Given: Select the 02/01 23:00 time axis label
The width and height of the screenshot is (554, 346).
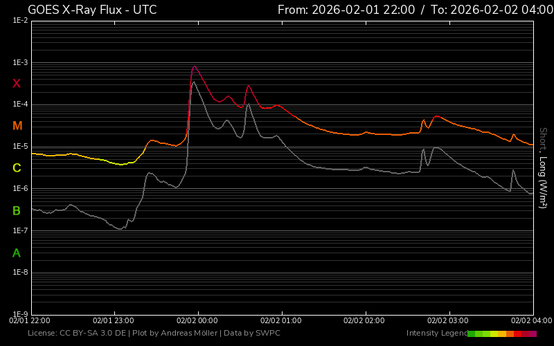Looking at the screenshot, I should pos(114,321).
